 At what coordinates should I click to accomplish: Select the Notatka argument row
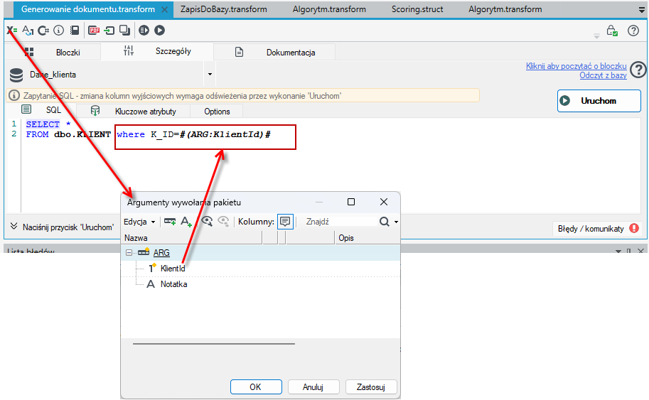(x=261, y=284)
